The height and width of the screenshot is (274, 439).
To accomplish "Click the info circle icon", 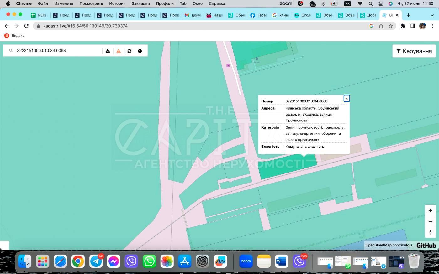I will coord(140,51).
